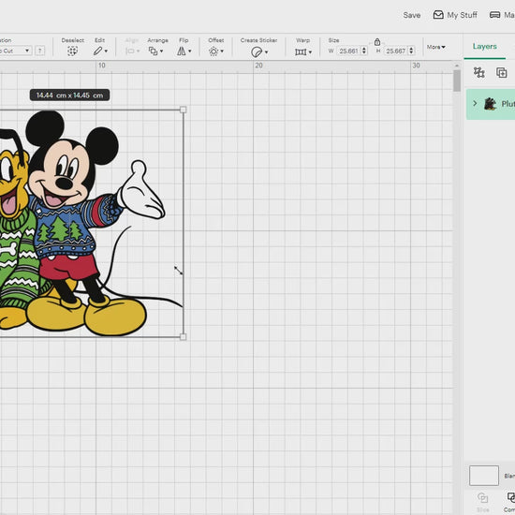Screen dimensions: 515x515
Task: Open the Operation dropdown showing Cut
Action: (x=15, y=51)
